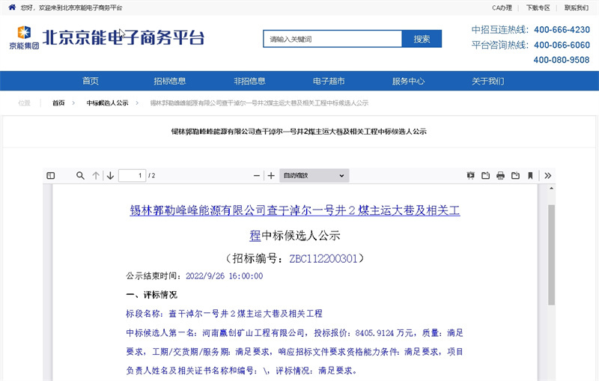
Task: Open the 电子超市 navigation menu item
Action: tap(329, 81)
